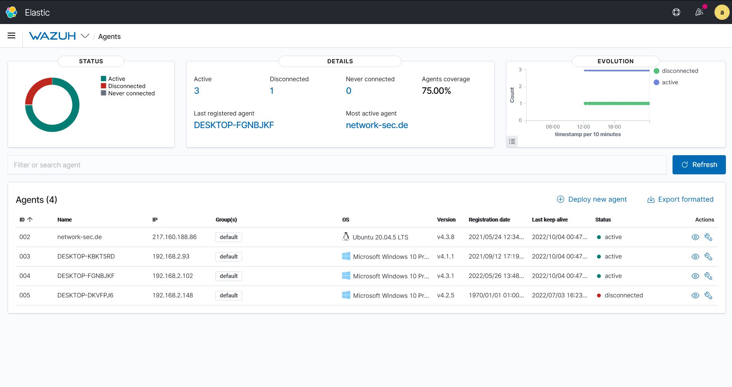The width and height of the screenshot is (732, 387).
Task: Click the disconnected status of agent 005
Action: 620,295
